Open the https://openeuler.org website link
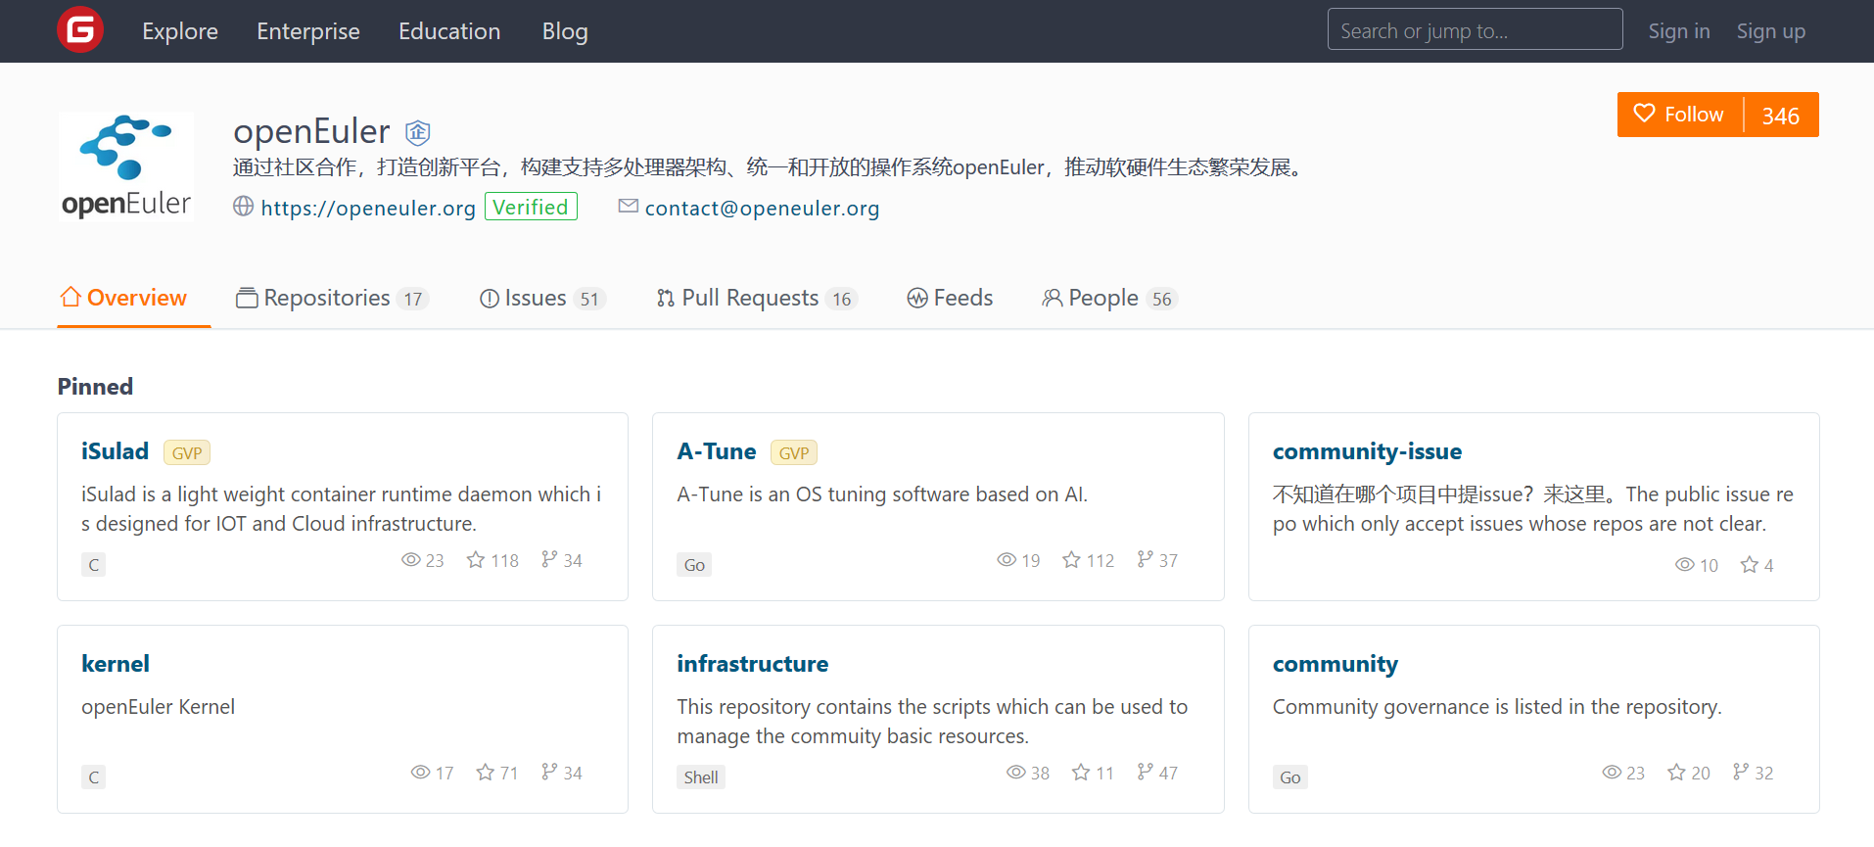 tap(368, 208)
